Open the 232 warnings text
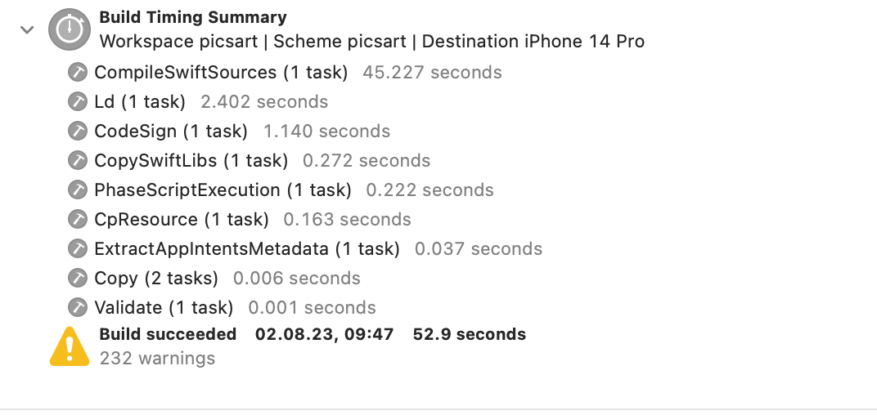The height and width of the screenshot is (415, 877). point(157,358)
